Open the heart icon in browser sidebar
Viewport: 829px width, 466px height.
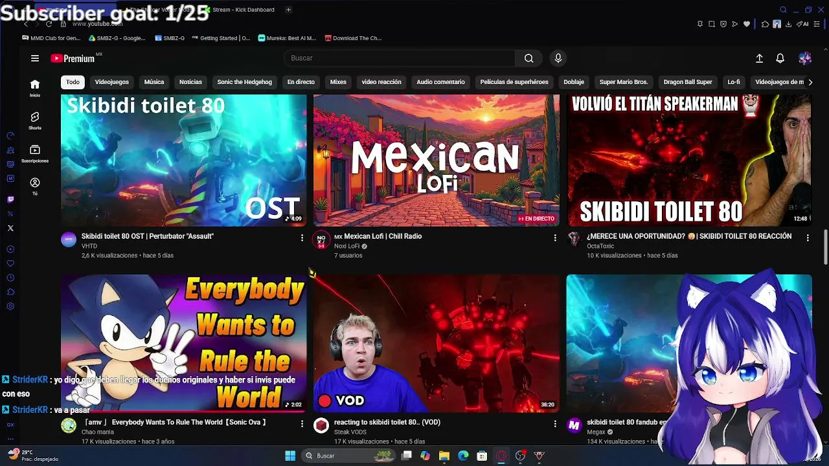tap(10, 263)
